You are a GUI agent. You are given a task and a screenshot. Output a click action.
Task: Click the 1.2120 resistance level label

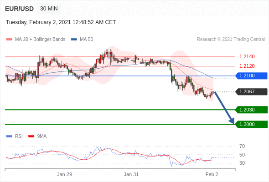(247, 66)
